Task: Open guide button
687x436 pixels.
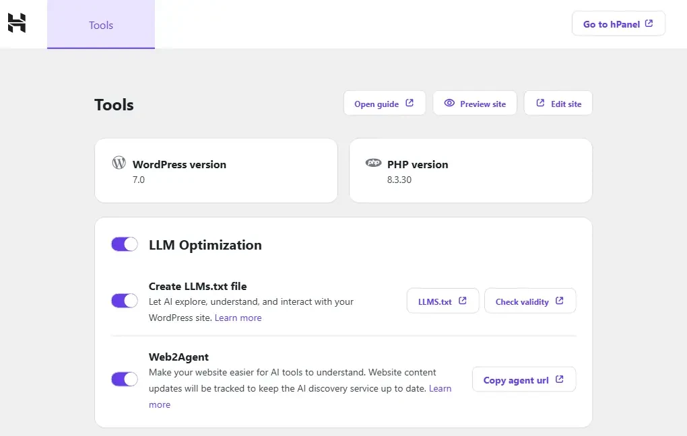Action: coord(384,104)
